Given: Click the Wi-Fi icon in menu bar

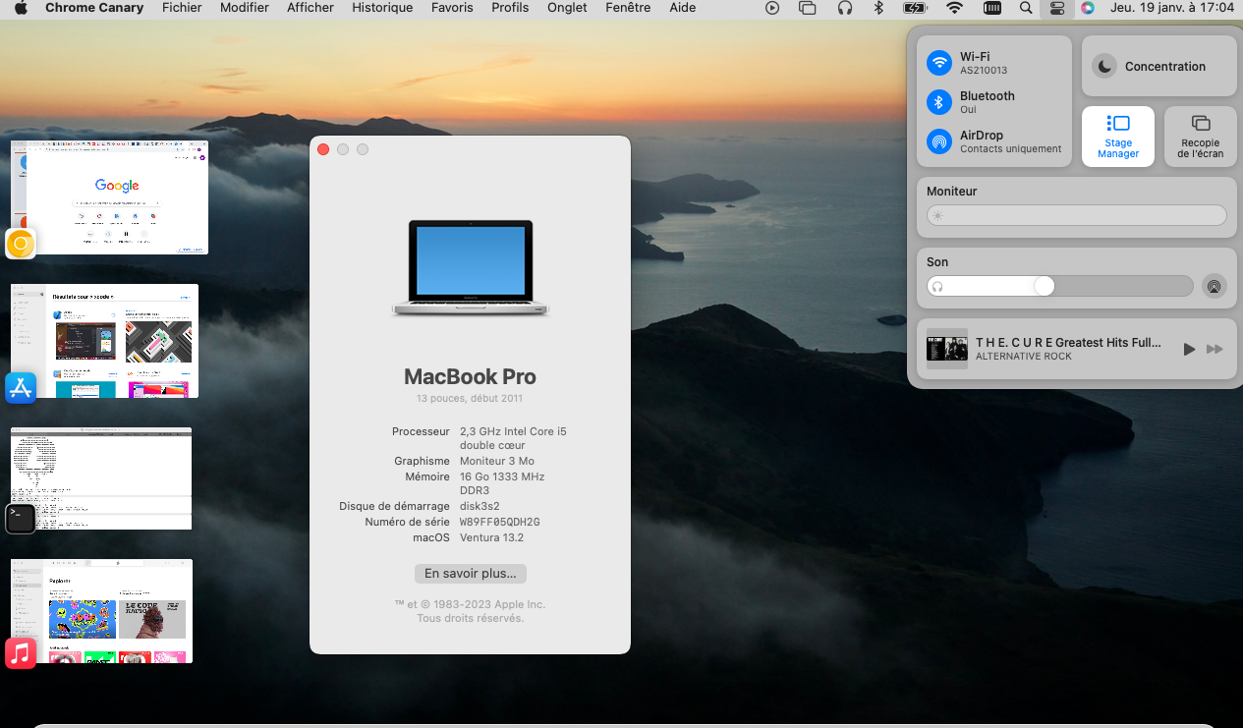Looking at the screenshot, I should pyautogui.click(x=954, y=8).
